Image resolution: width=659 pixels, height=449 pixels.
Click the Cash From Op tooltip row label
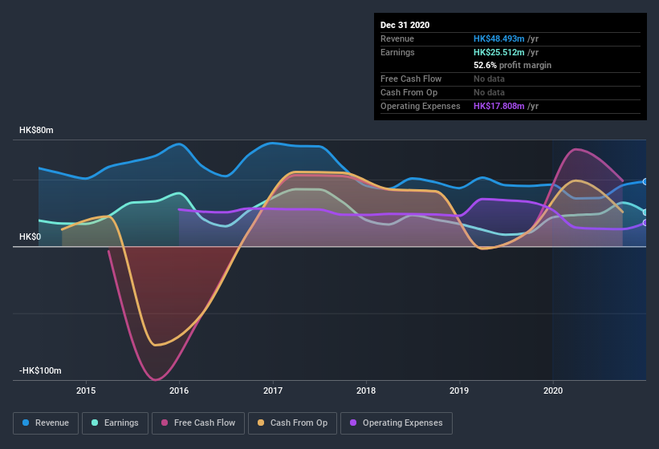pos(409,92)
